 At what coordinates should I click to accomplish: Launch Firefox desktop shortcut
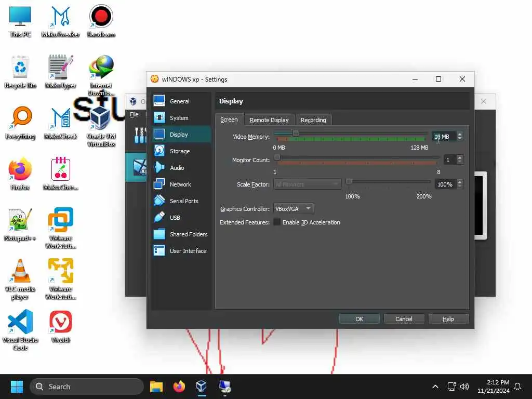[20, 174]
